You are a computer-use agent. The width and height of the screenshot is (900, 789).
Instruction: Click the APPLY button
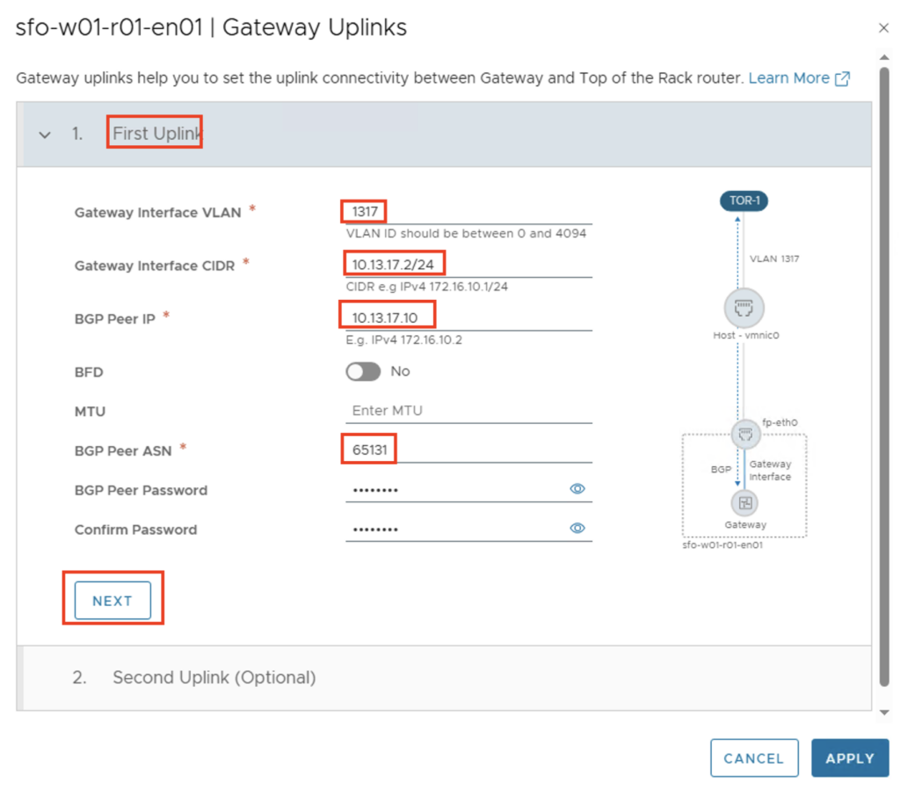coord(849,757)
